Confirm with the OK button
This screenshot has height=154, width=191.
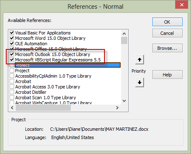[167, 22]
